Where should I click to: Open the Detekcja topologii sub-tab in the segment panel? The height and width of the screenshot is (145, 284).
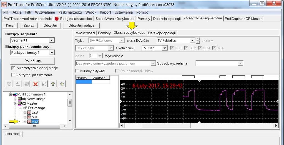click(x=162, y=33)
